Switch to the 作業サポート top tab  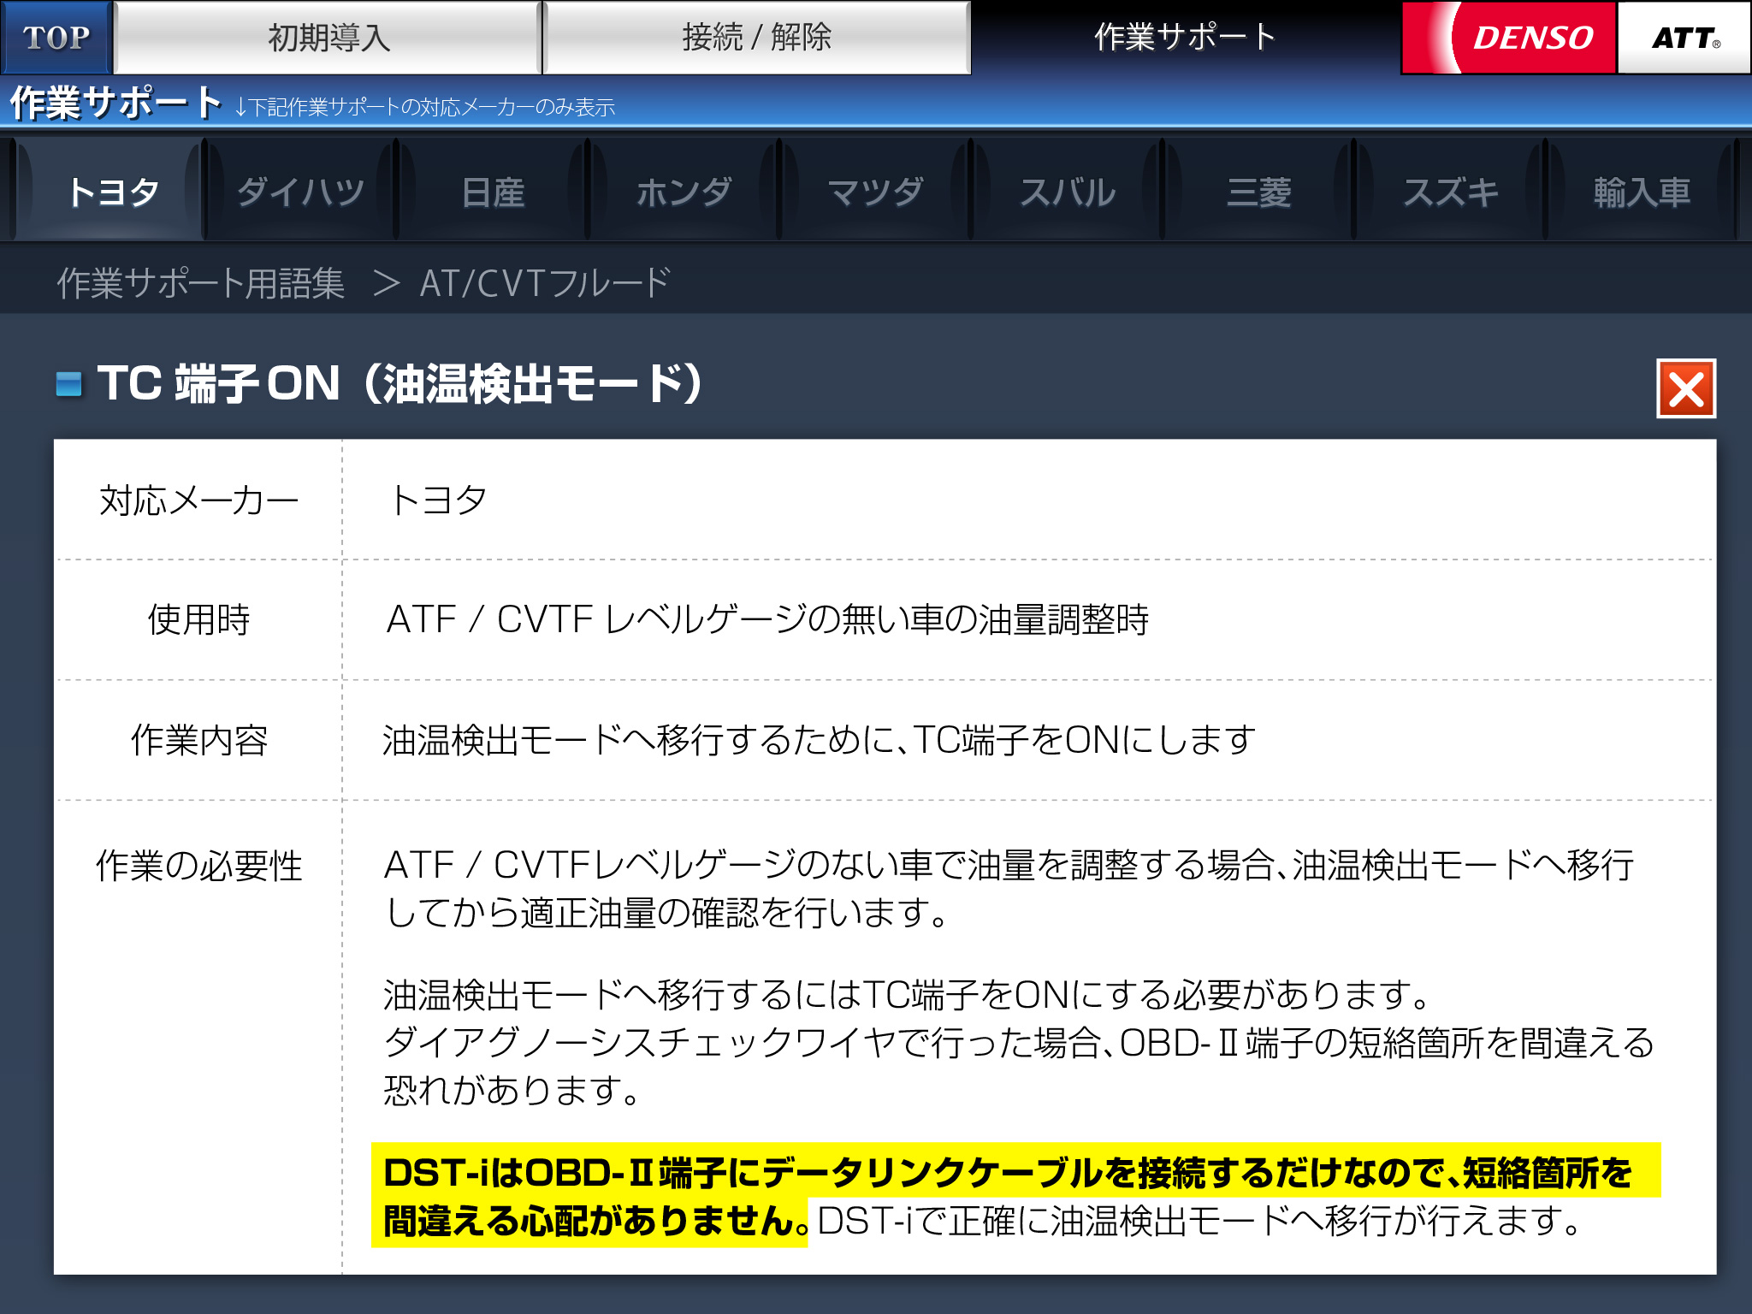[x=1185, y=38]
